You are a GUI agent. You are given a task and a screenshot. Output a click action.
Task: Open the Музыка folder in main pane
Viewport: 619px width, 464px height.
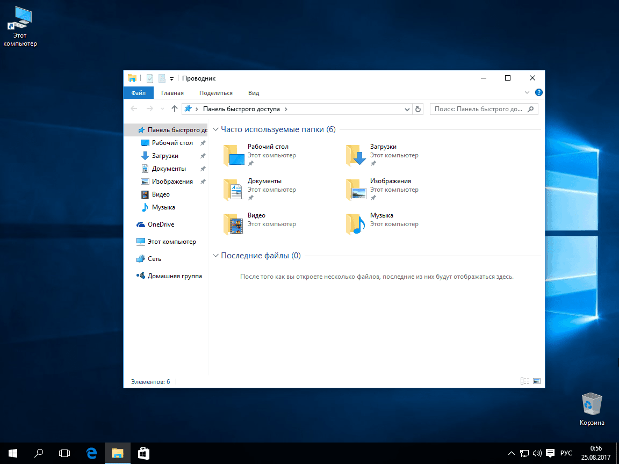356,224
